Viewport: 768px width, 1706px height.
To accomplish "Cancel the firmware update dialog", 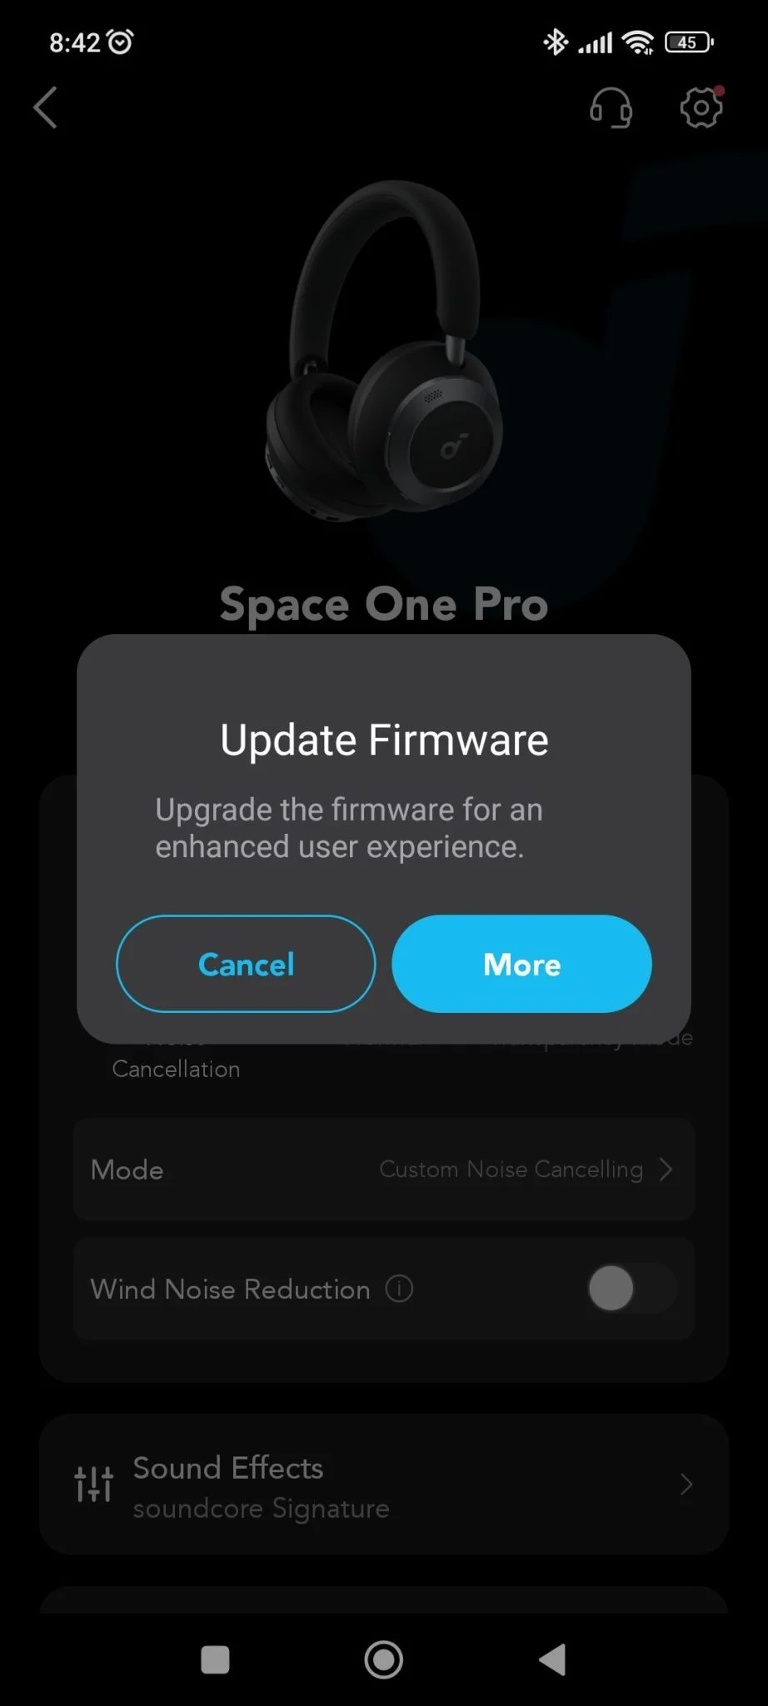I will coord(246,964).
